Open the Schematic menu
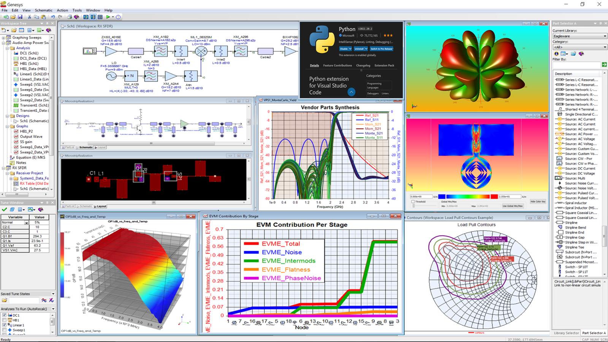608x342 pixels. click(x=43, y=10)
